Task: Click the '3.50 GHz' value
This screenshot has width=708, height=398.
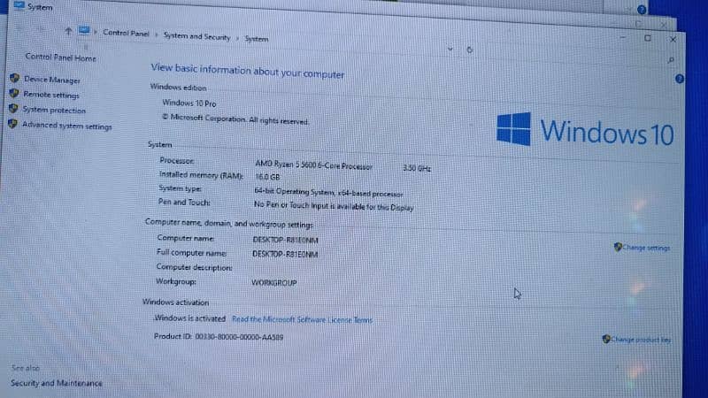Action: pos(417,168)
